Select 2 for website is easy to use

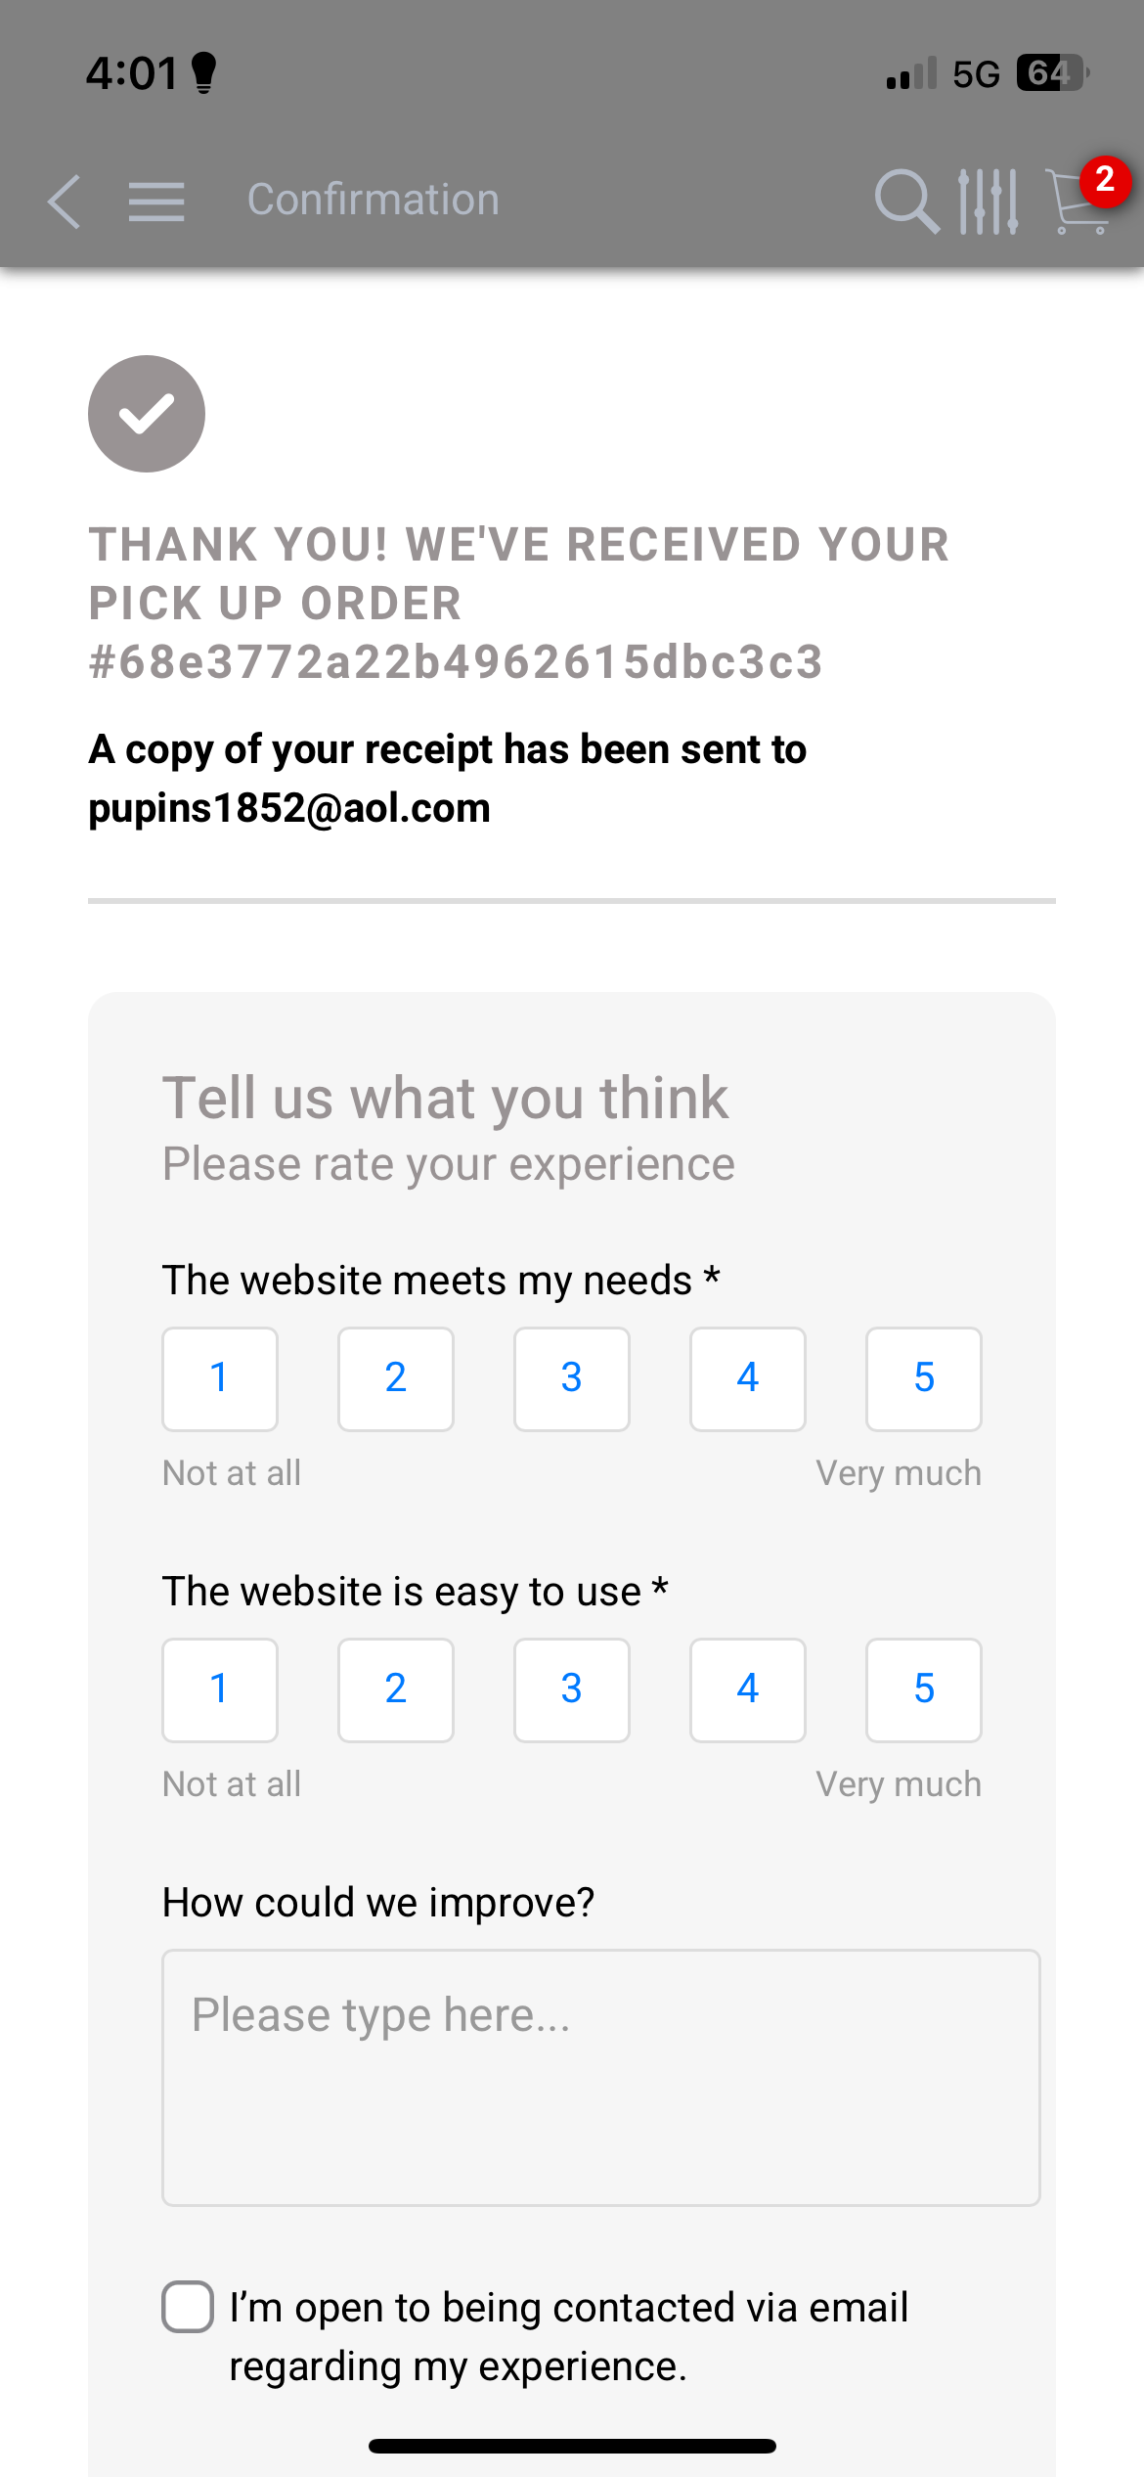tap(396, 1689)
